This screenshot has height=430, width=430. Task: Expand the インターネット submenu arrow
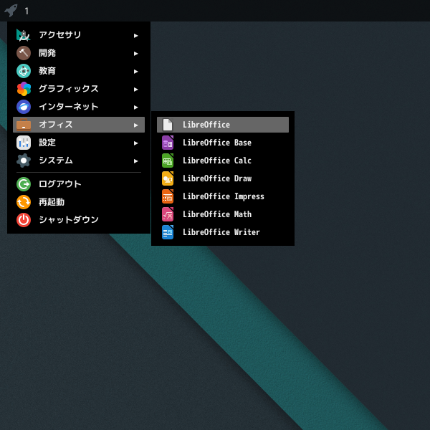click(135, 107)
